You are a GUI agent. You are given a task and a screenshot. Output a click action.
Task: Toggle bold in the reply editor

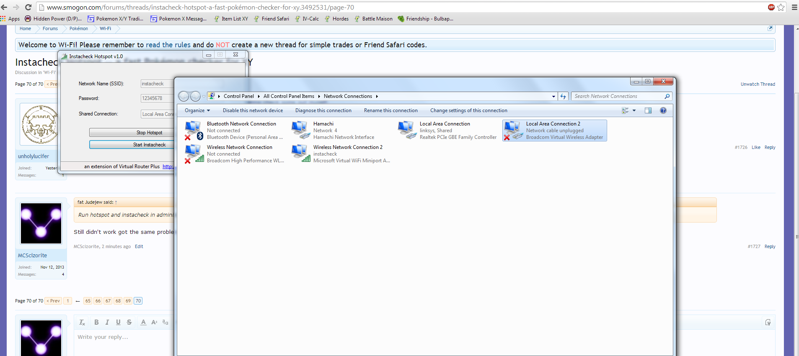(96, 322)
